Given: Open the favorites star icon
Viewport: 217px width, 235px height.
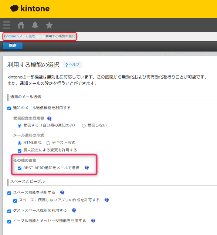Looking at the screenshot, I should click(49, 25).
